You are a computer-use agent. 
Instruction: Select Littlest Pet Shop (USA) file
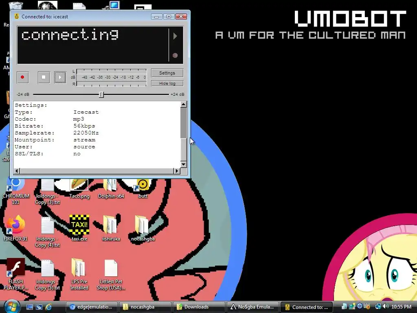(111, 275)
